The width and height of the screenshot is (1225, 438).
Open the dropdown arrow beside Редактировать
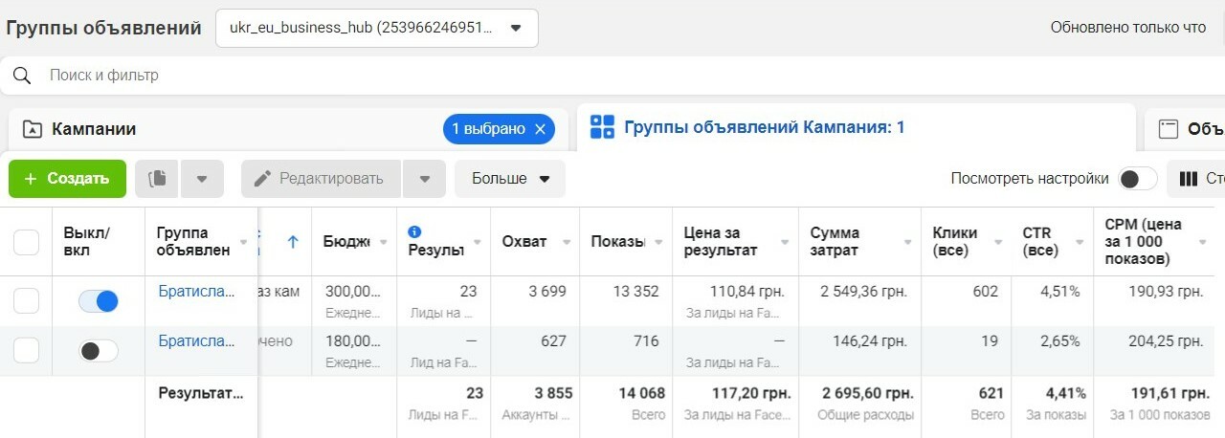(425, 179)
